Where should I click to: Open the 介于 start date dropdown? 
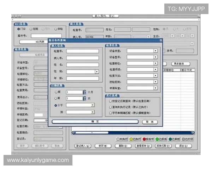(93, 105)
